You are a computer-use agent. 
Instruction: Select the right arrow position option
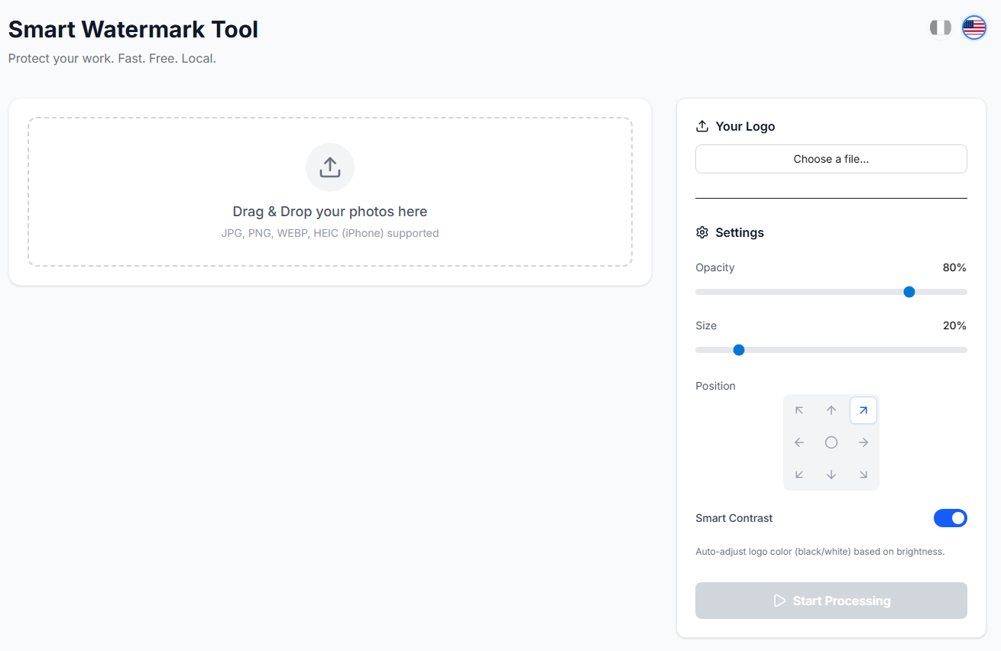[x=863, y=442]
